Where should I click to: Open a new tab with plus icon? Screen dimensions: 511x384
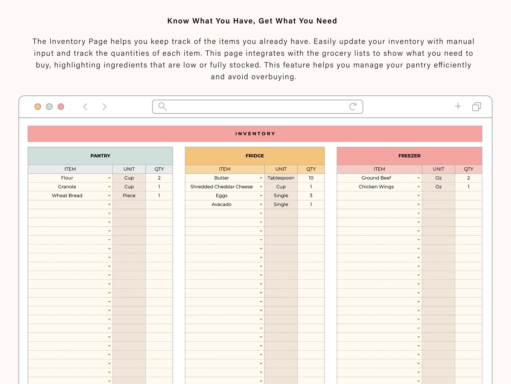pyautogui.click(x=458, y=106)
